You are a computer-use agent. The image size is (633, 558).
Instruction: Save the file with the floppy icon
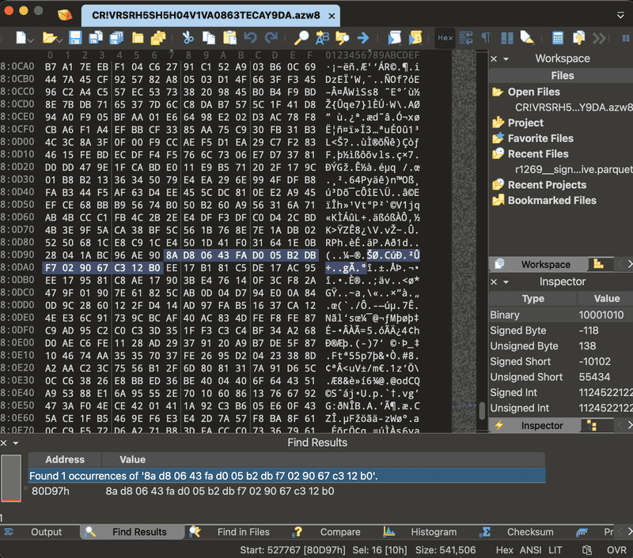pos(75,38)
